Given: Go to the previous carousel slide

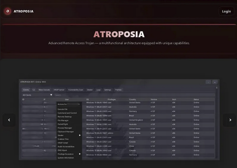Looking at the screenshot, I should point(9,120).
